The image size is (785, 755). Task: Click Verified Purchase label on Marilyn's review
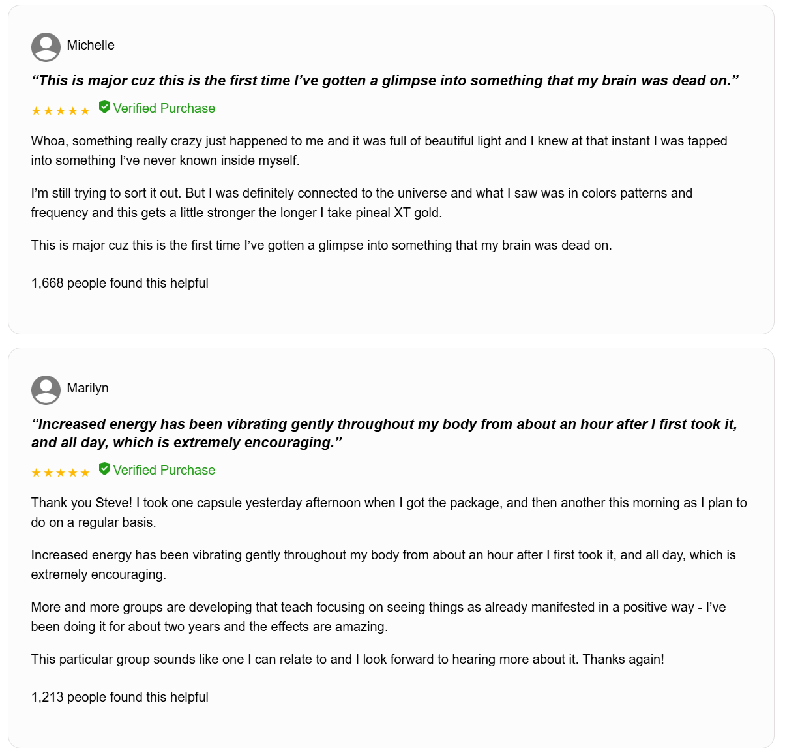click(164, 470)
